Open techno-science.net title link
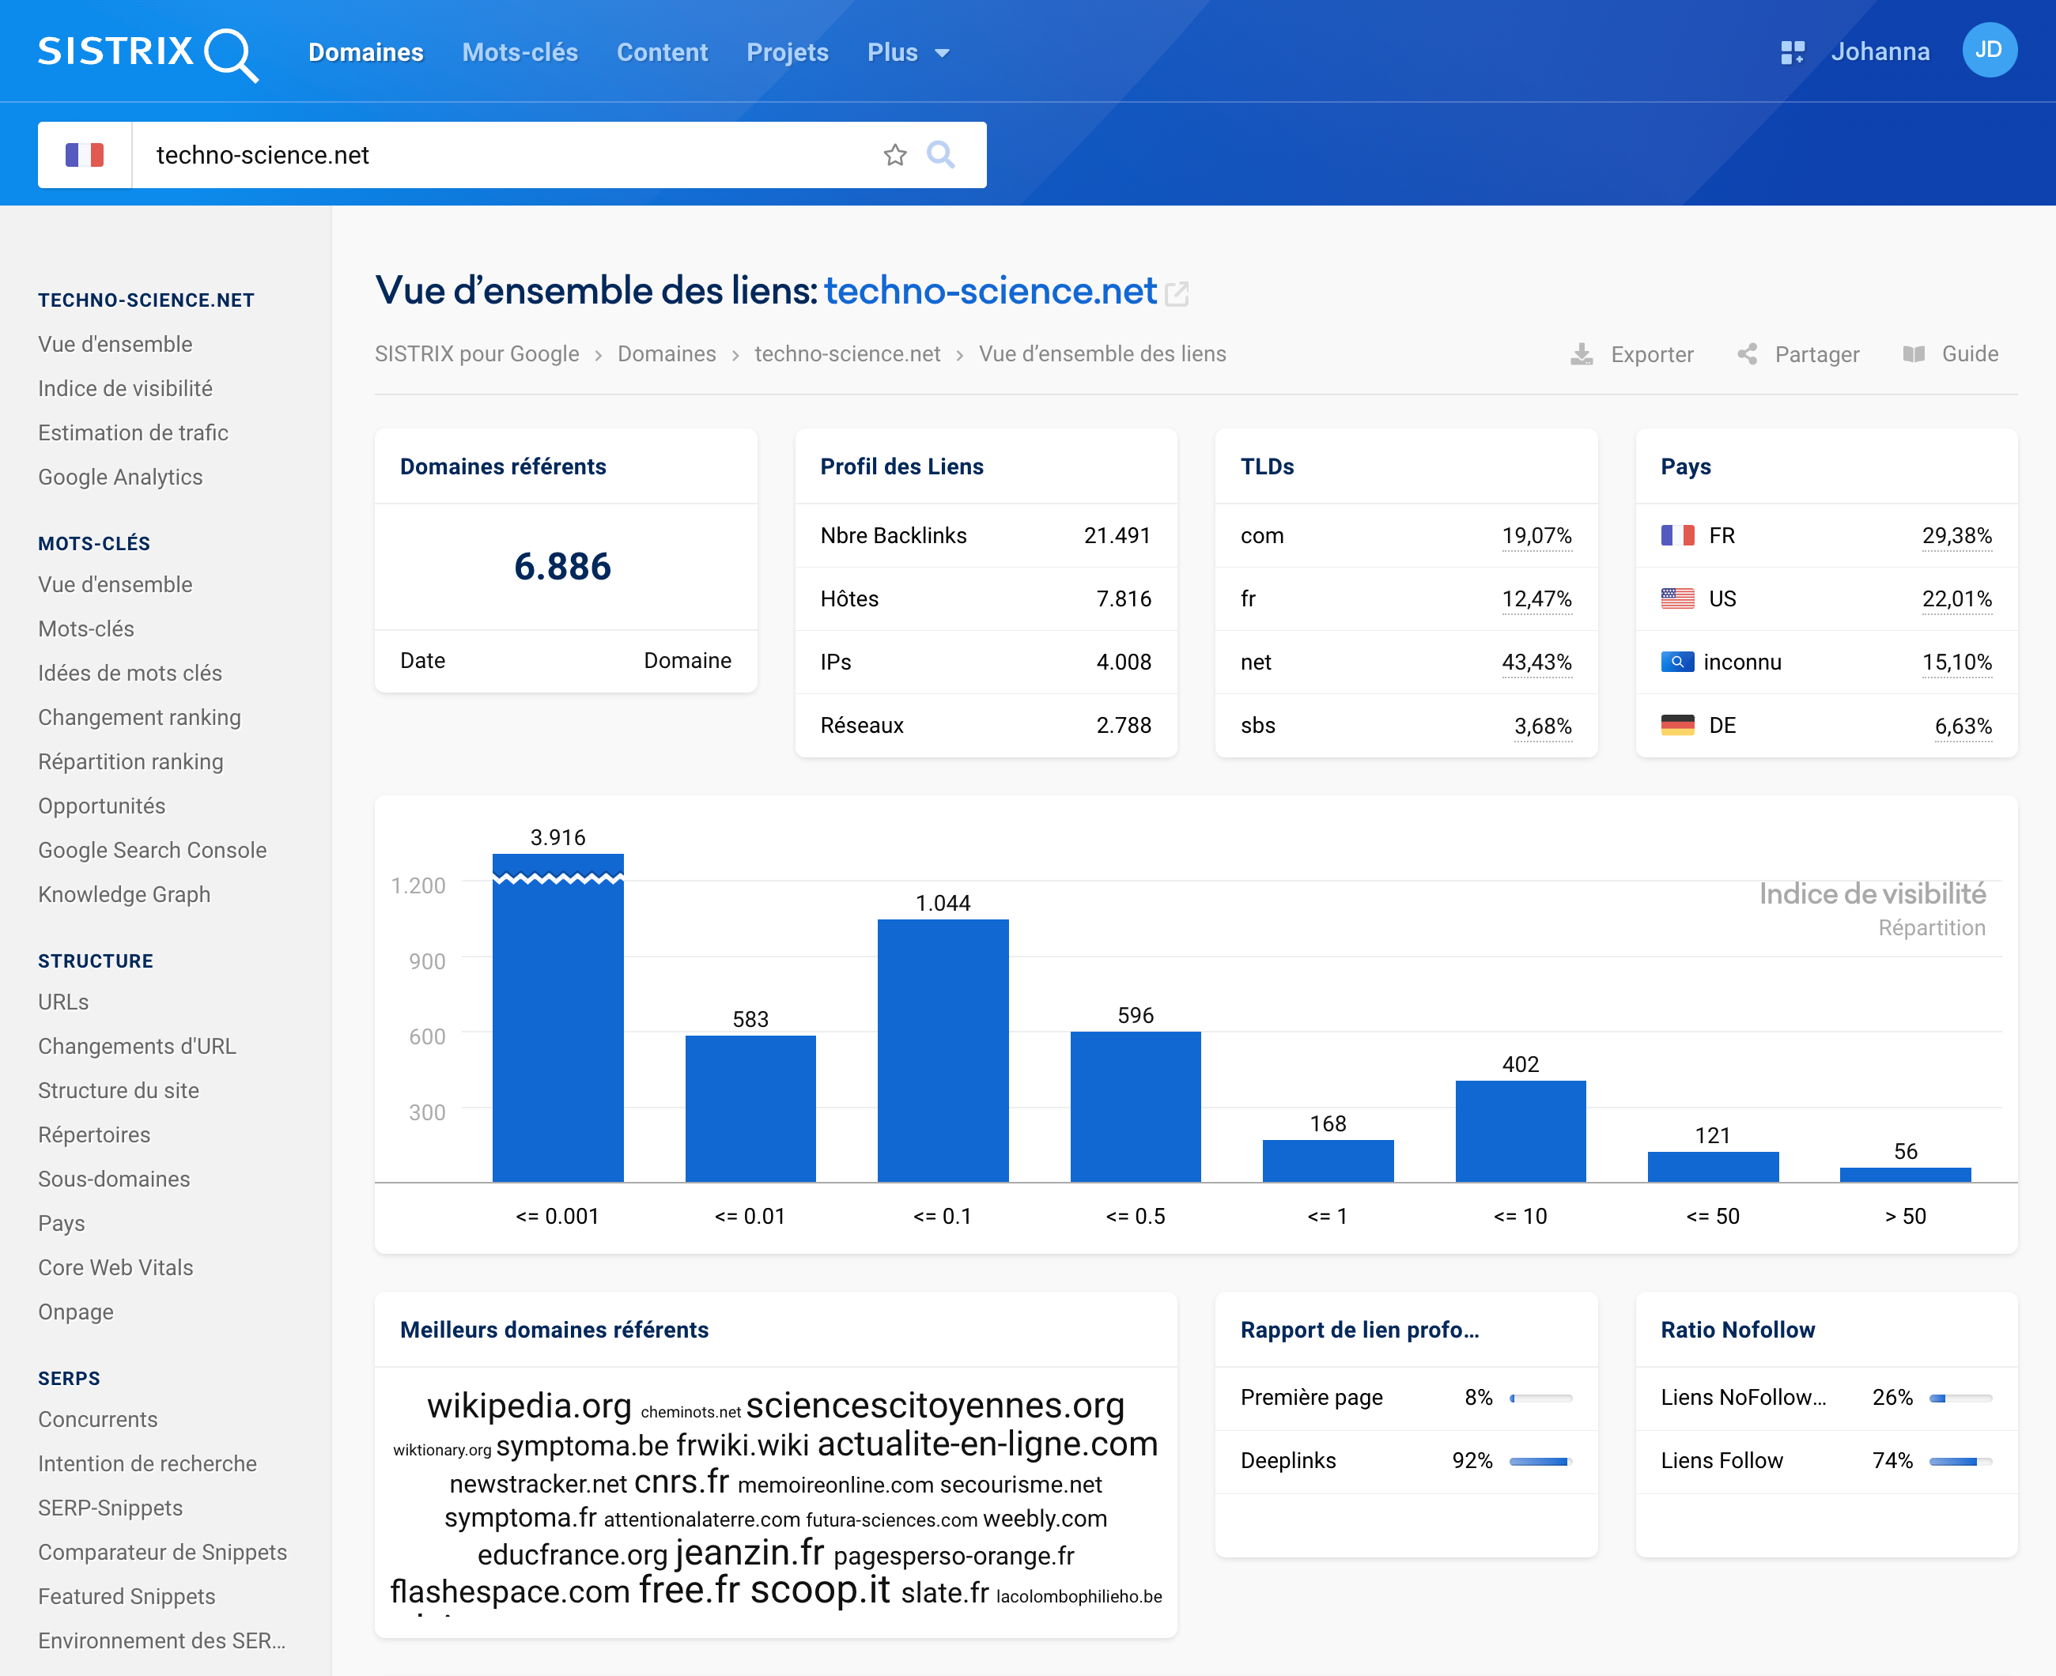 point(990,291)
